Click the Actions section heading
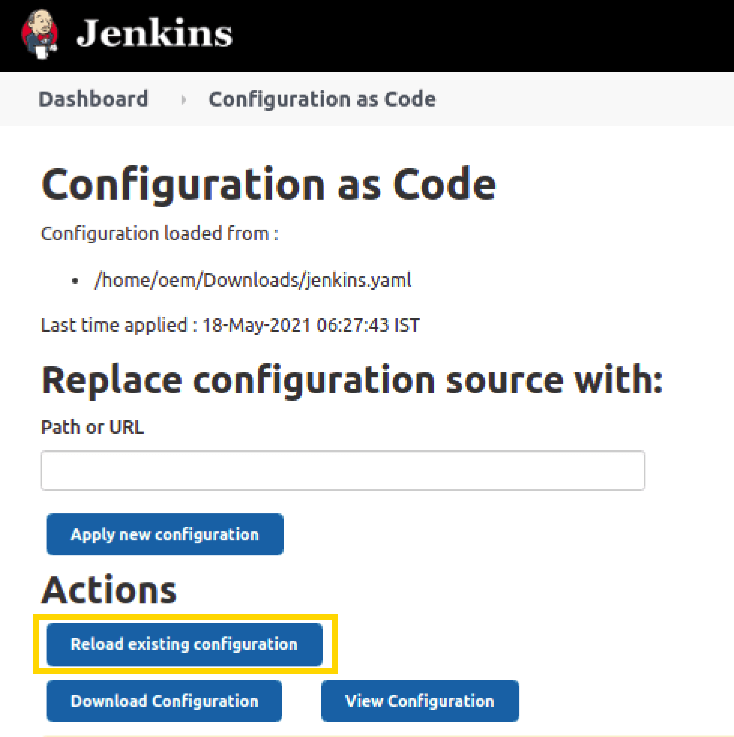This screenshot has width=734, height=737. (x=109, y=590)
